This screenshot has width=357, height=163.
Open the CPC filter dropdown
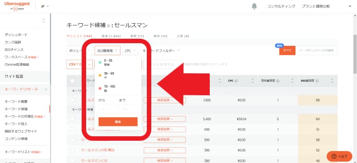coord(130,51)
